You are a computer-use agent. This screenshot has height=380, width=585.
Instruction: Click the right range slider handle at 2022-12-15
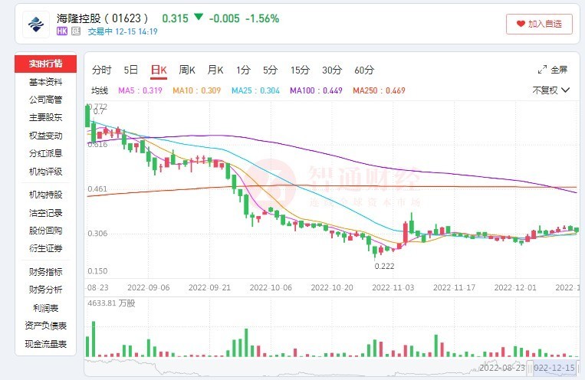coord(578,369)
